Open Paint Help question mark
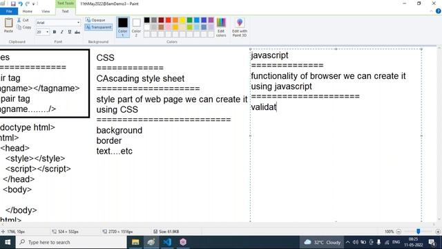 pyautogui.click(x=438, y=11)
